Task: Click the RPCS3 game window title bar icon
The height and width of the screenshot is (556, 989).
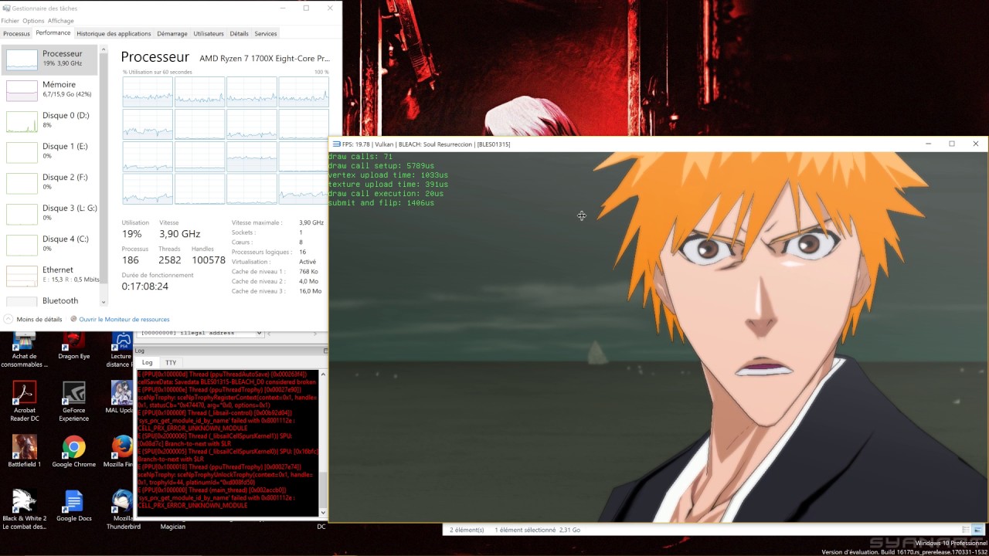Action: [x=337, y=144]
